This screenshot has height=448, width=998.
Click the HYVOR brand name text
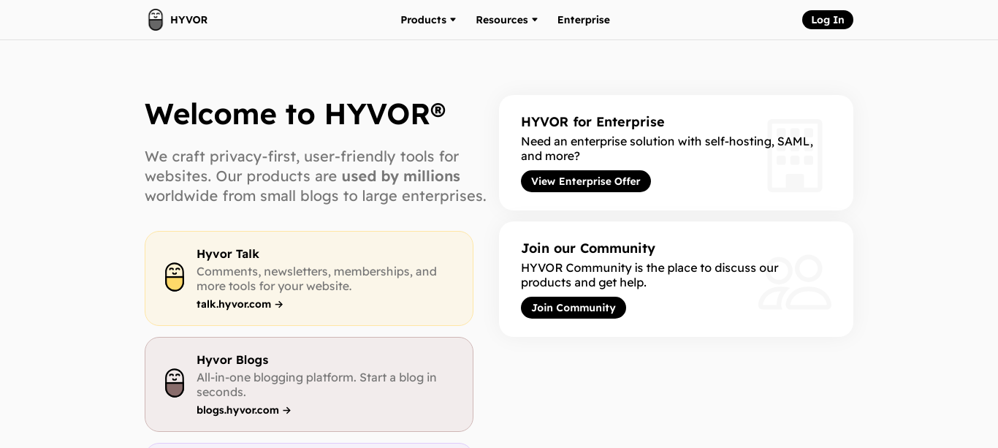[x=188, y=20]
